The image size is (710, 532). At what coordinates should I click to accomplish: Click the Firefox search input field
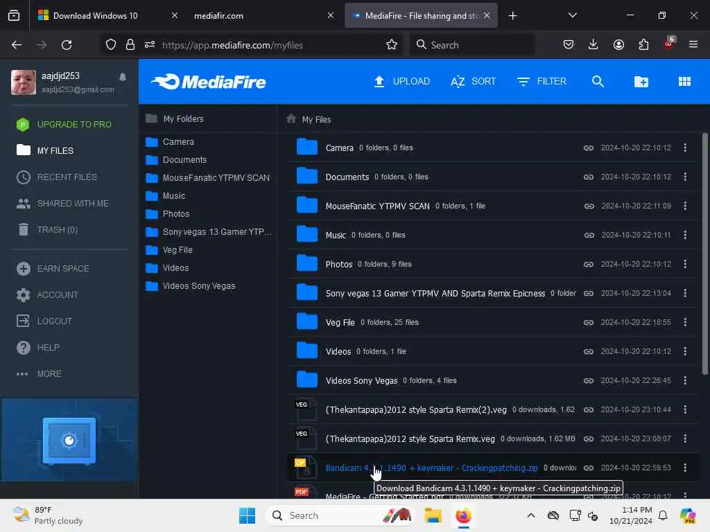click(x=472, y=45)
